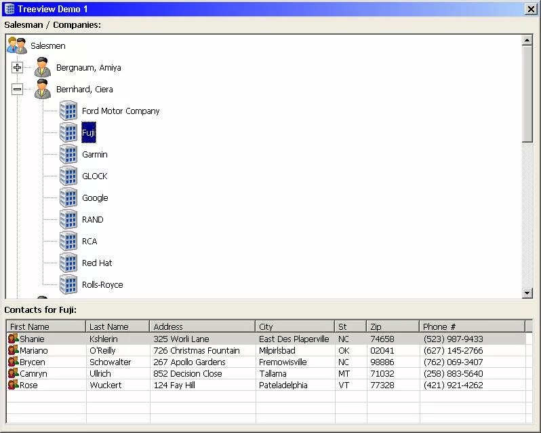Viewport: 541px width, 433px height.
Task: Select Bernhard, Ciera in the tree
Action: point(85,90)
